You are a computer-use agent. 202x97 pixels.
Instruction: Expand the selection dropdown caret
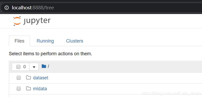click(x=34, y=67)
